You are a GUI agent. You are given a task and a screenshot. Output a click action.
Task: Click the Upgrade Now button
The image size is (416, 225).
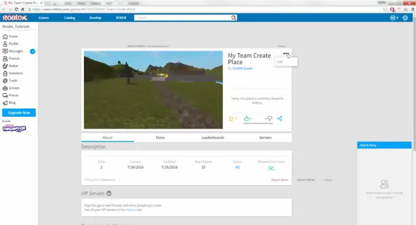pos(19,113)
